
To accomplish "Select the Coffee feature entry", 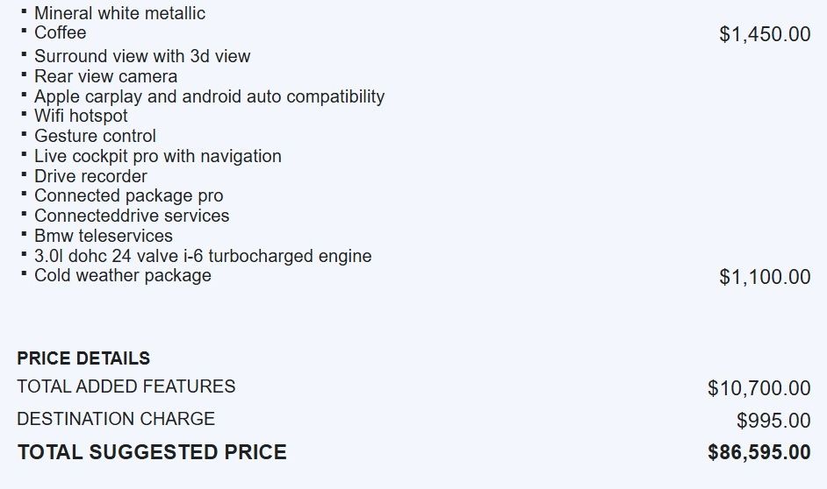I will click(x=60, y=33).
